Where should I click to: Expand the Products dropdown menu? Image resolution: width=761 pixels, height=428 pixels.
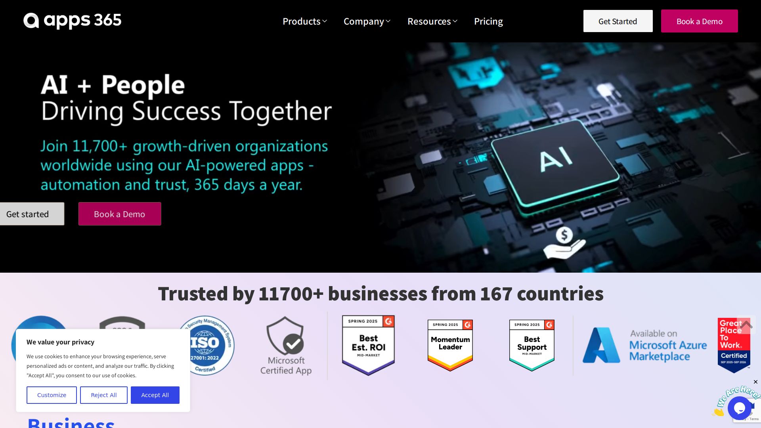305,21
